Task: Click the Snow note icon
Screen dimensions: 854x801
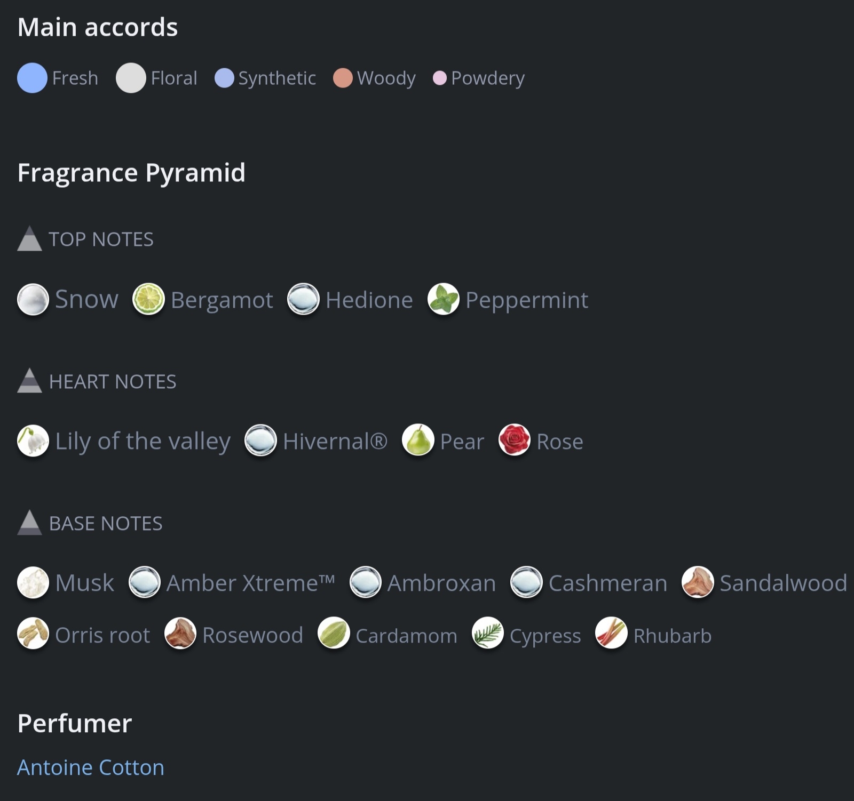Action: 33,299
